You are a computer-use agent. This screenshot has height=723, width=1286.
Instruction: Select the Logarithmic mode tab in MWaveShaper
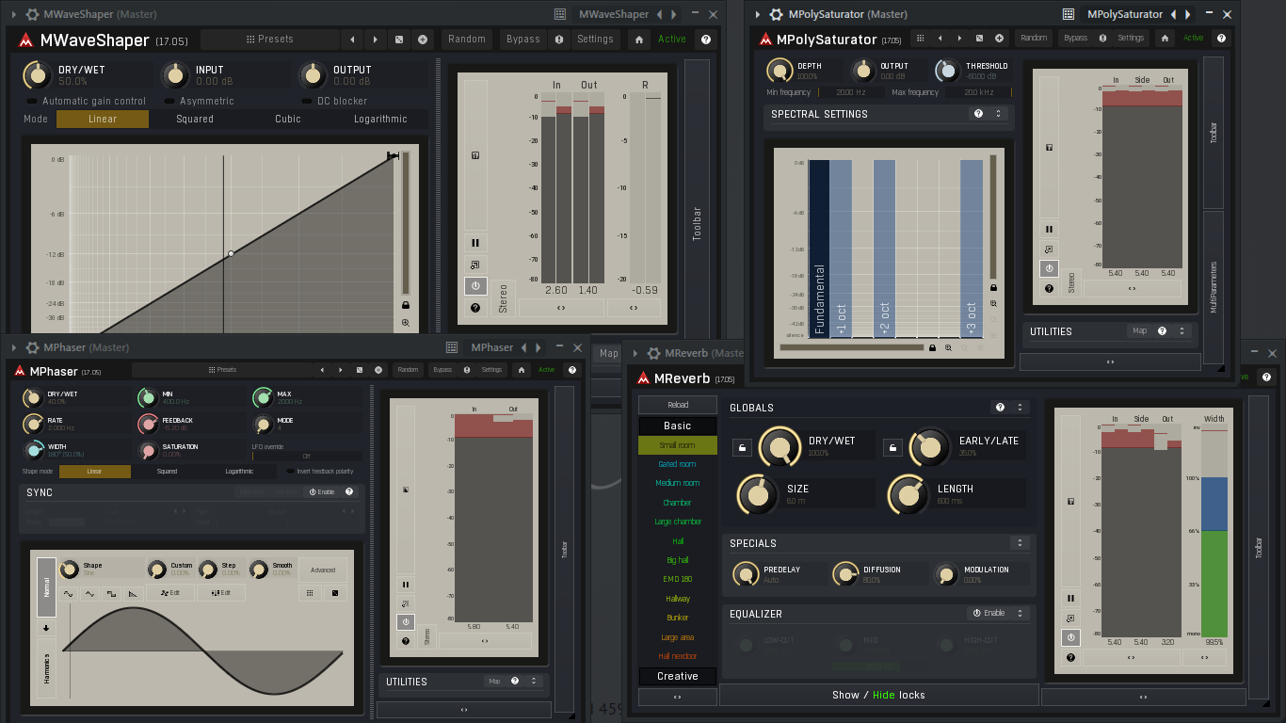click(380, 120)
